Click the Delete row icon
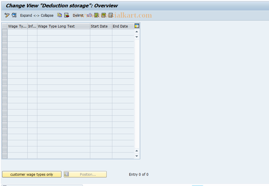This screenshot has height=186, width=269. point(66,15)
